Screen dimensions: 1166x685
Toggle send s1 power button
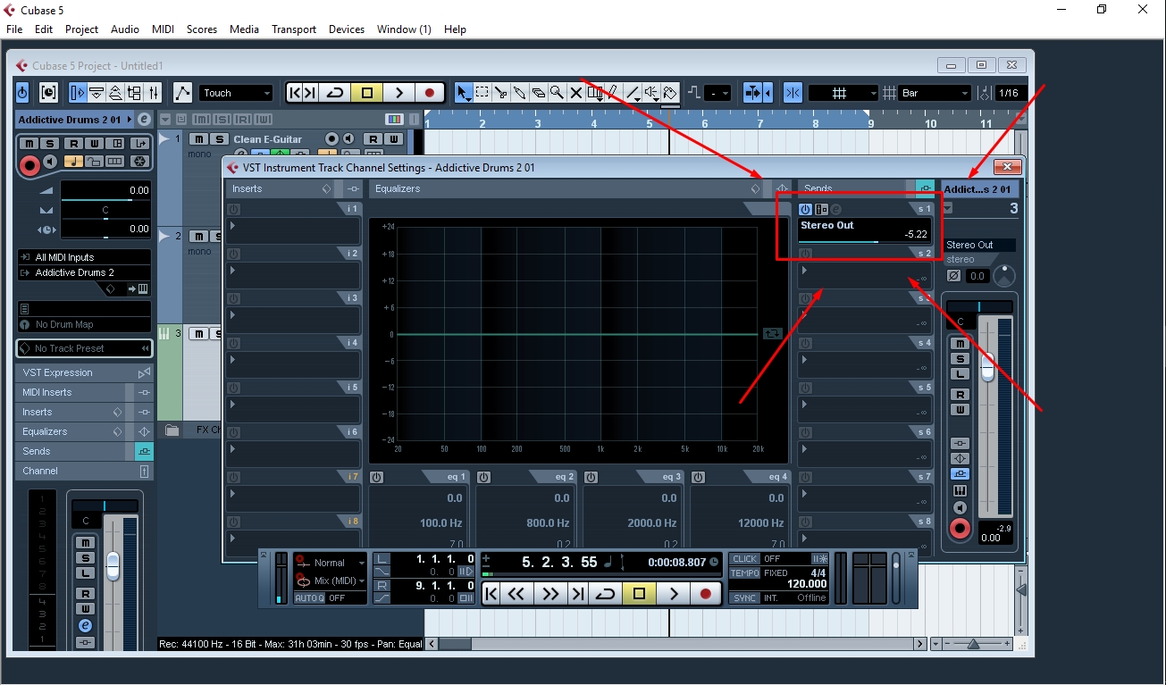click(x=805, y=209)
